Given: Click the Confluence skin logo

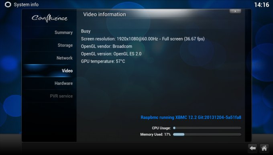Looking at the screenshot, I should click(x=49, y=18).
